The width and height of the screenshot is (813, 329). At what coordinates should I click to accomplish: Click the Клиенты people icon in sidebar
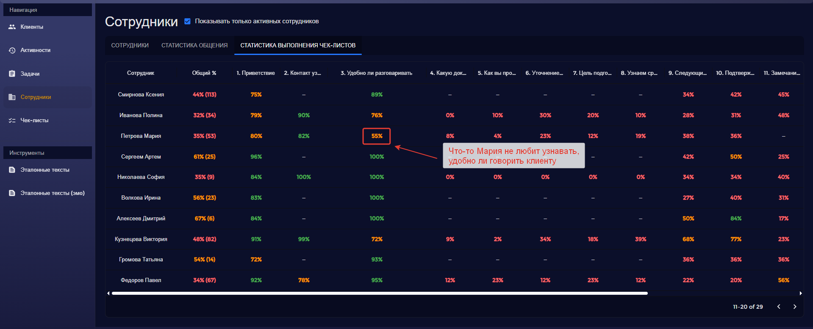click(12, 27)
